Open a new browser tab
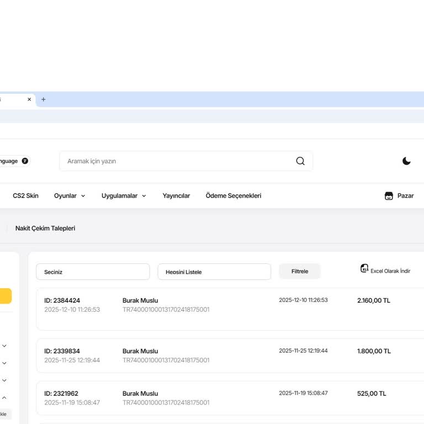This screenshot has height=424, width=424. pos(44,99)
